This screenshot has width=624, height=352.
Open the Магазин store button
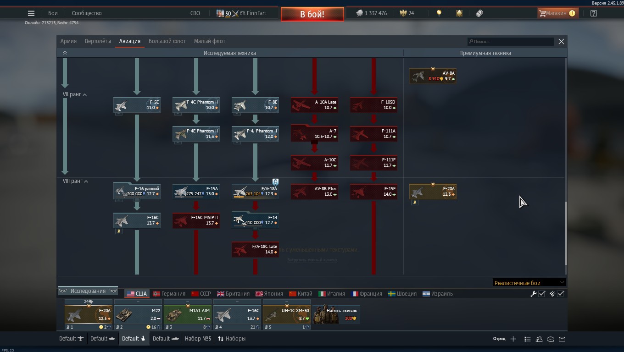[557, 13]
